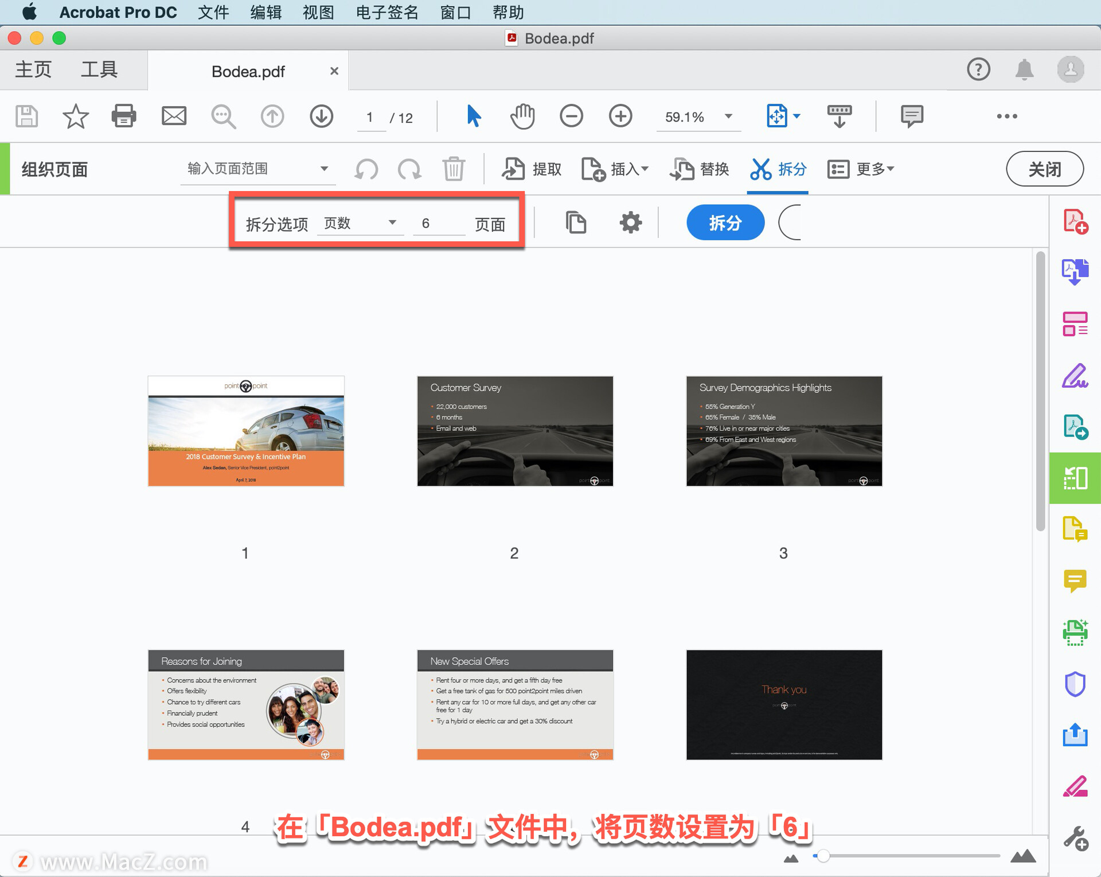Rotate pages clockwise icon

coord(409,169)
